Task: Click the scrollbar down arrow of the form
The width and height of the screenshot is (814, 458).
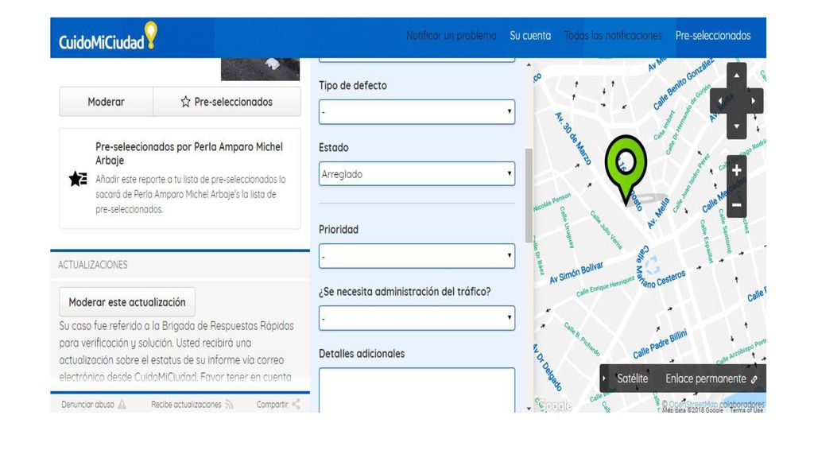Action: [529, 408]
